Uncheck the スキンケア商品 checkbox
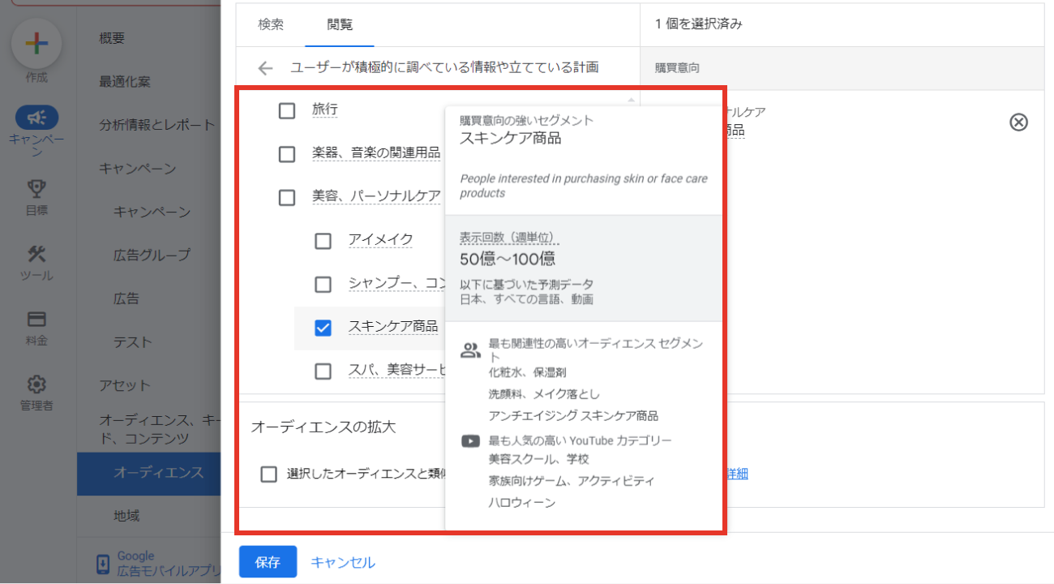 pos(323,328)
